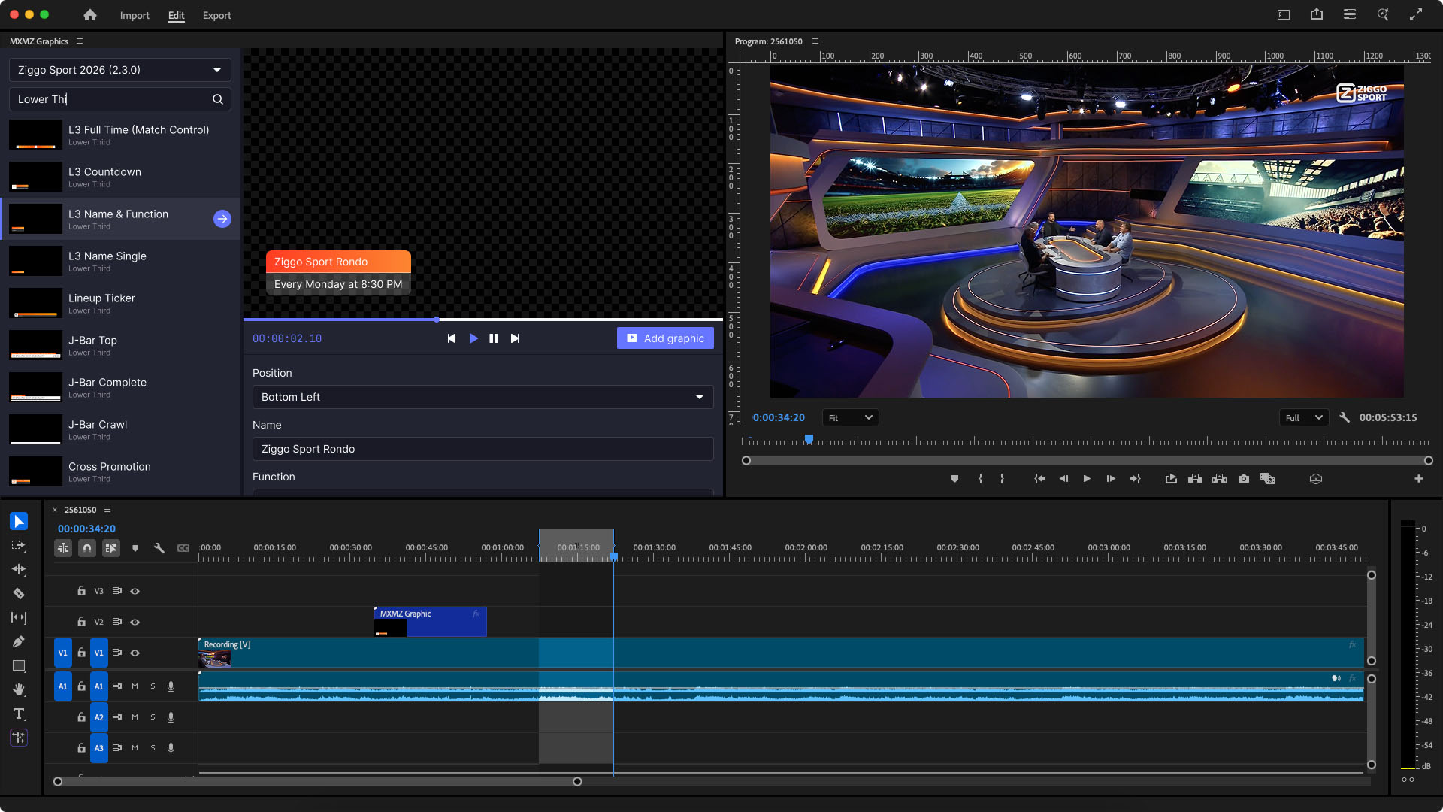Viewport: 1443px width, 812px height.
Task: Click the Name field containing Ziggo Sport Rondo
Action: click(x=483, y=449)
